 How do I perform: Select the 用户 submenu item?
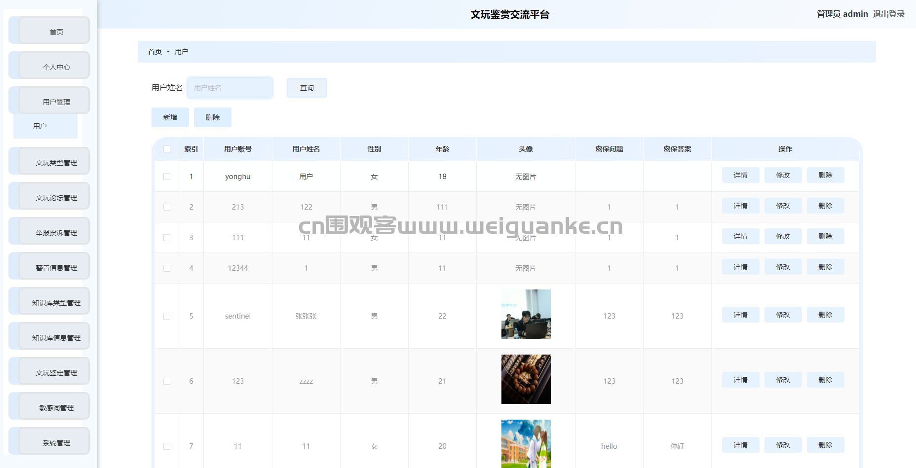click(40, 126)
